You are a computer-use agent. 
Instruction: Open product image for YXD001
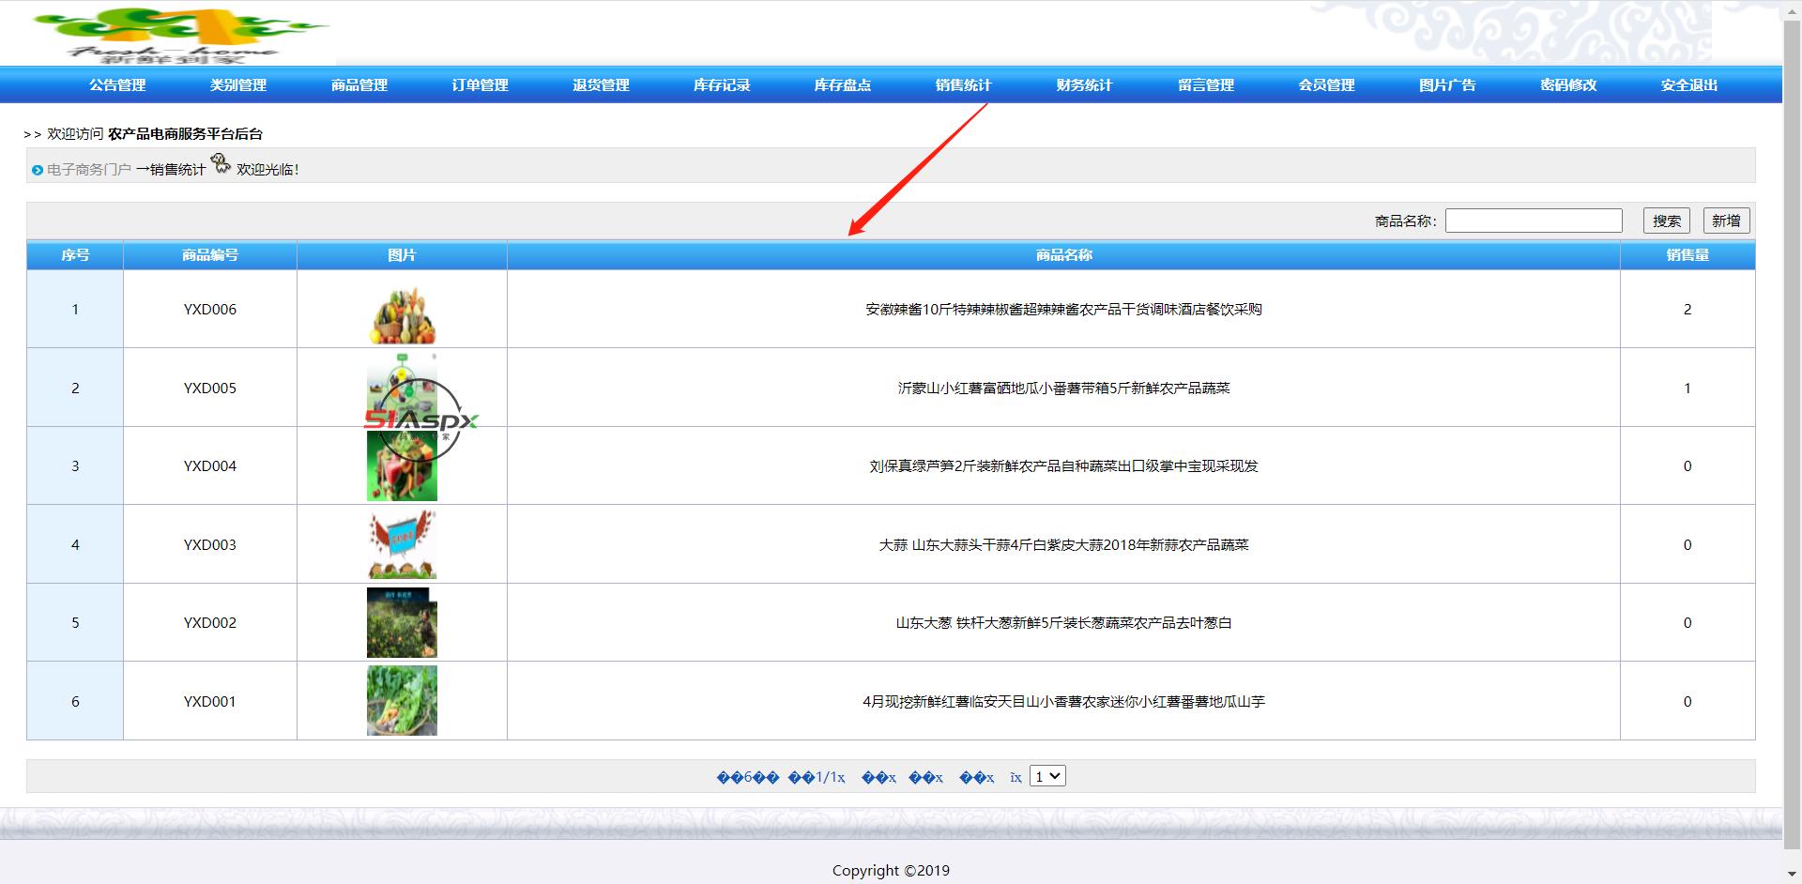click(x=402, y=701)
